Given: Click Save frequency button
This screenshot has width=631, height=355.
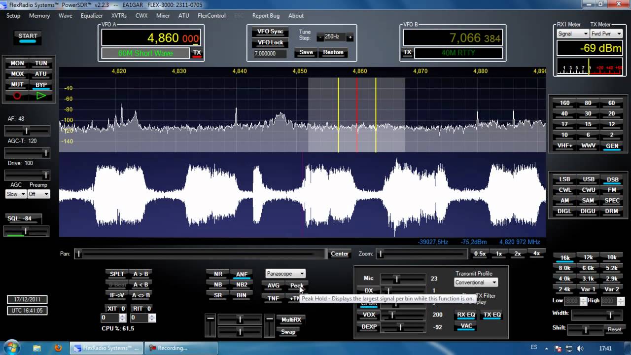Looking at the screenshot, I should pos(306,52).
